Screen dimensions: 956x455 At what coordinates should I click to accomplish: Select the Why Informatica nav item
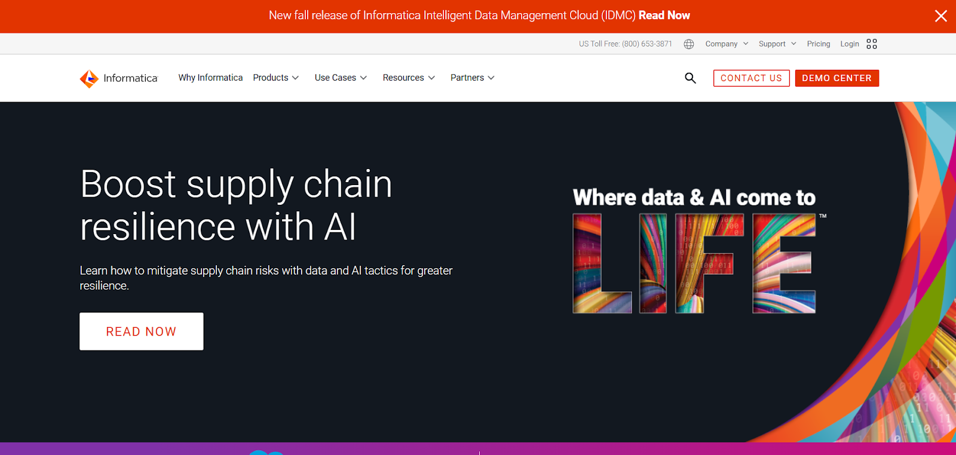click(210, 78)
